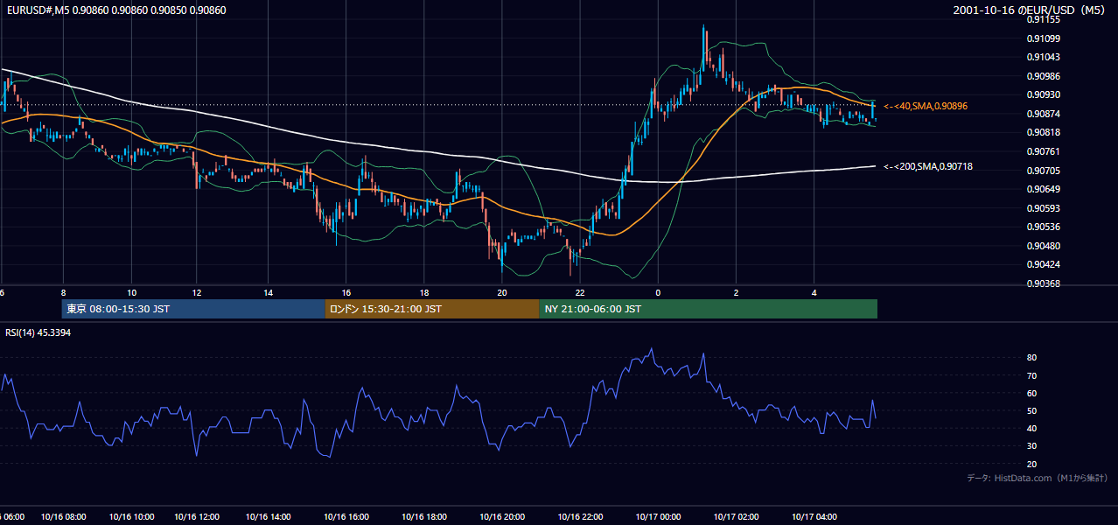Click price axis label 0.91155
This screenshot has width=1118, height=525.
[x=1043, y=19]
